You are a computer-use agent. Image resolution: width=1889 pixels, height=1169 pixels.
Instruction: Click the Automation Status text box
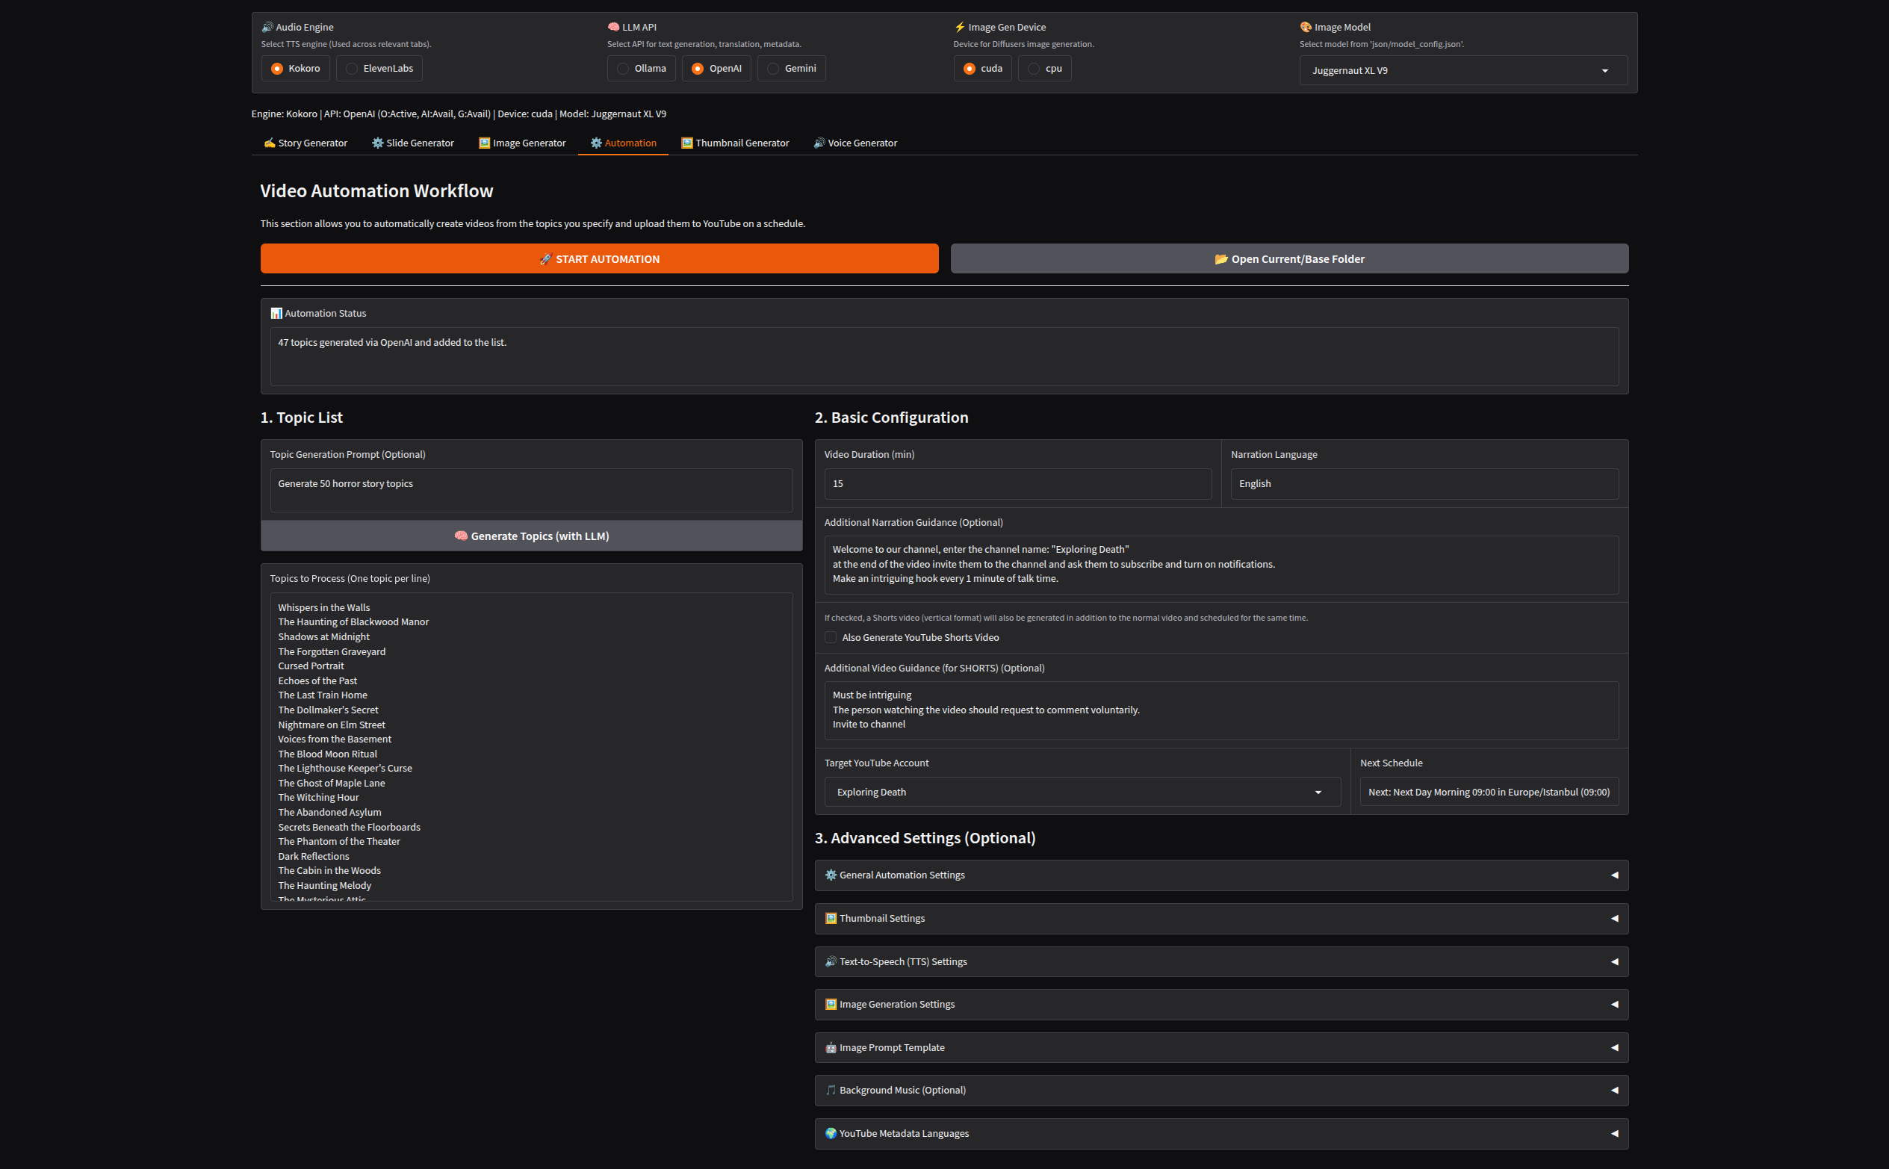(x=944, y=356)
